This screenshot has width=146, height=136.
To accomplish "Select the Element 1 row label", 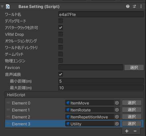I will click(x=21, y=110).
